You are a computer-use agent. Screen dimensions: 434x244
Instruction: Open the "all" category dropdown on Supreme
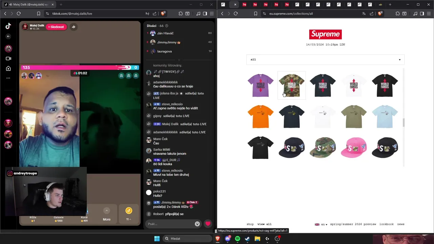[x=325, y=59]
